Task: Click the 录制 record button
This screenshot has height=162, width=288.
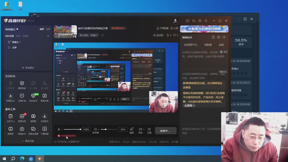Action: pyautogui.click(x=140, y=130)
